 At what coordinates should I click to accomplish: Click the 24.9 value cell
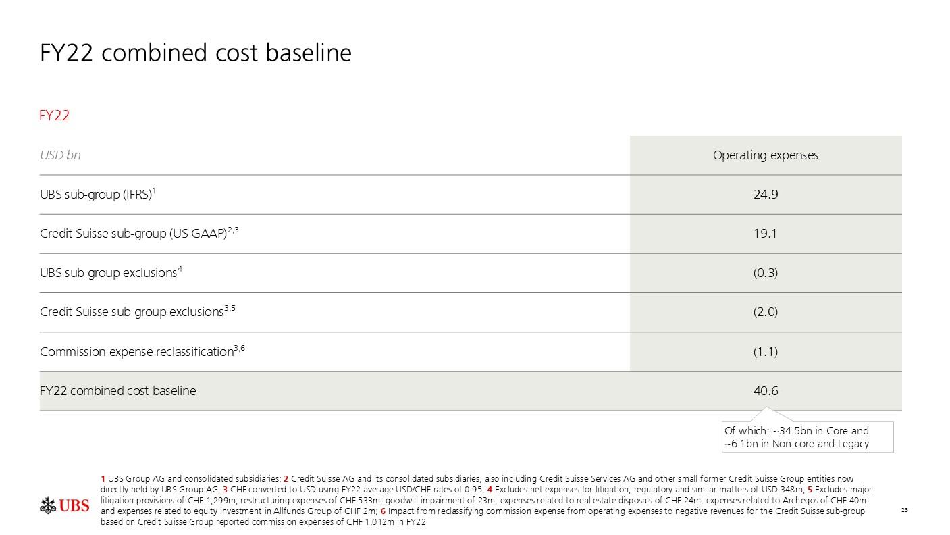point(766,195)
